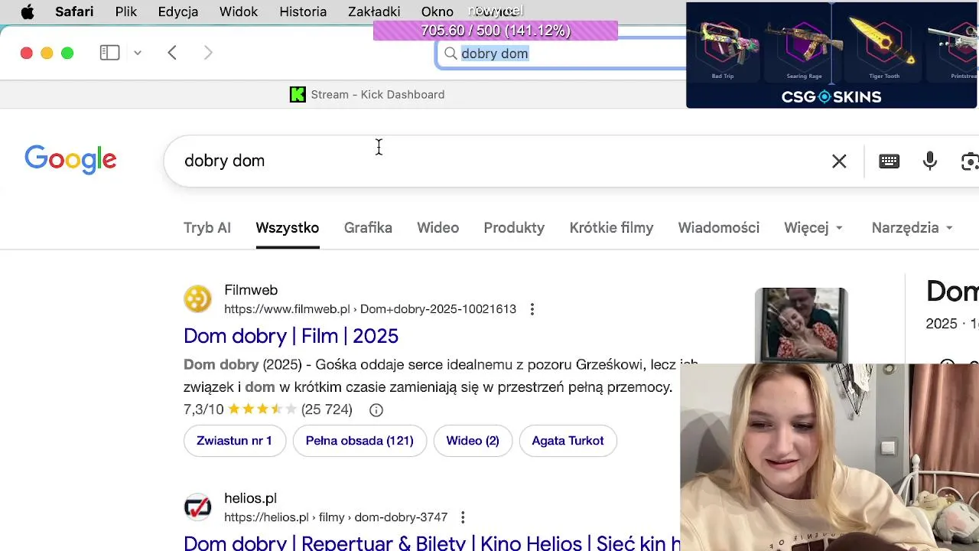Switch to Wiadomości results
This screenshot has width=979, height=551.
tap(719, 227)
